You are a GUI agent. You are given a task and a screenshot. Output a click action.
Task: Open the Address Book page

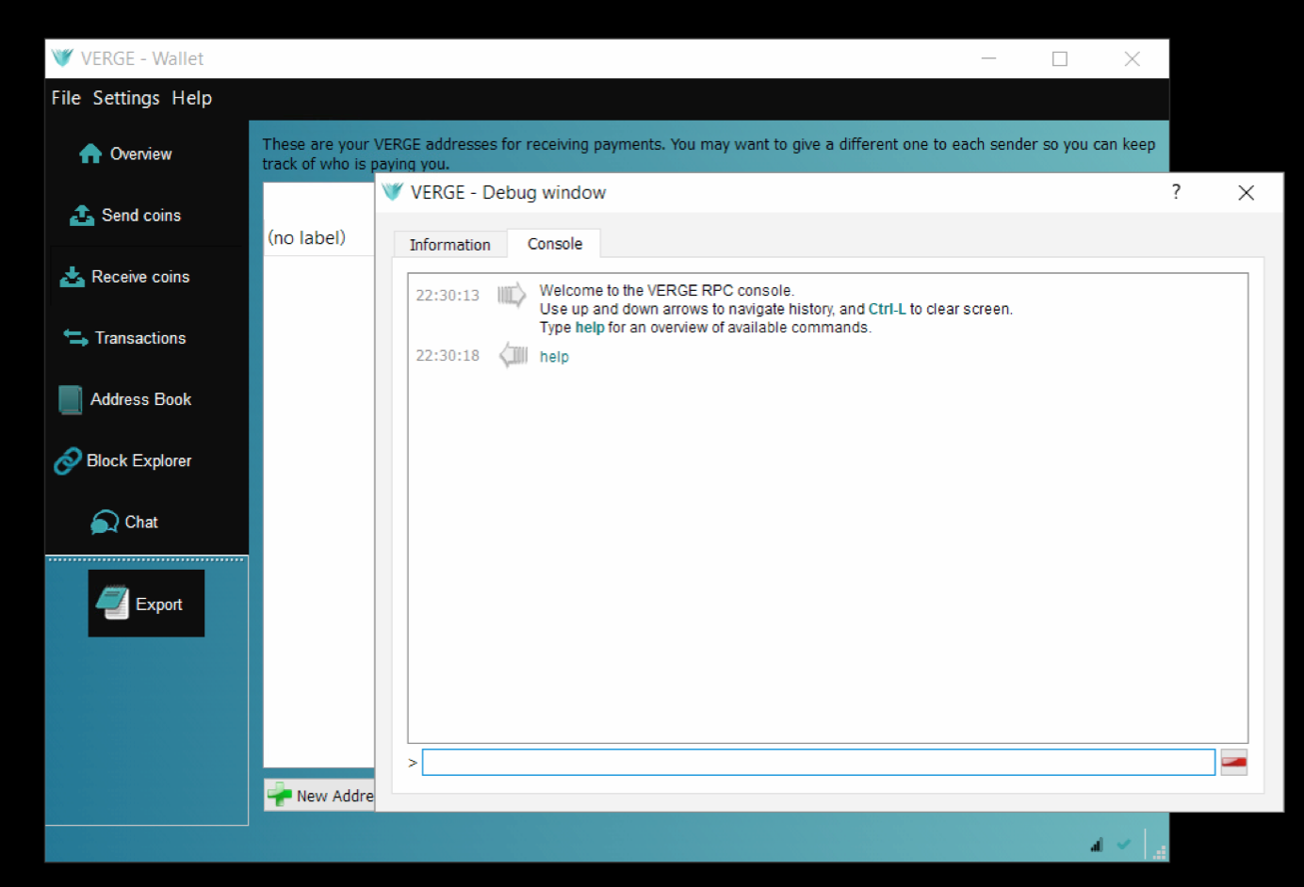[x=125, y=399]
